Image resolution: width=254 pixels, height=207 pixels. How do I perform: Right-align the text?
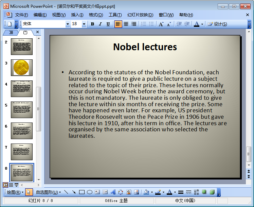[134, 24]
